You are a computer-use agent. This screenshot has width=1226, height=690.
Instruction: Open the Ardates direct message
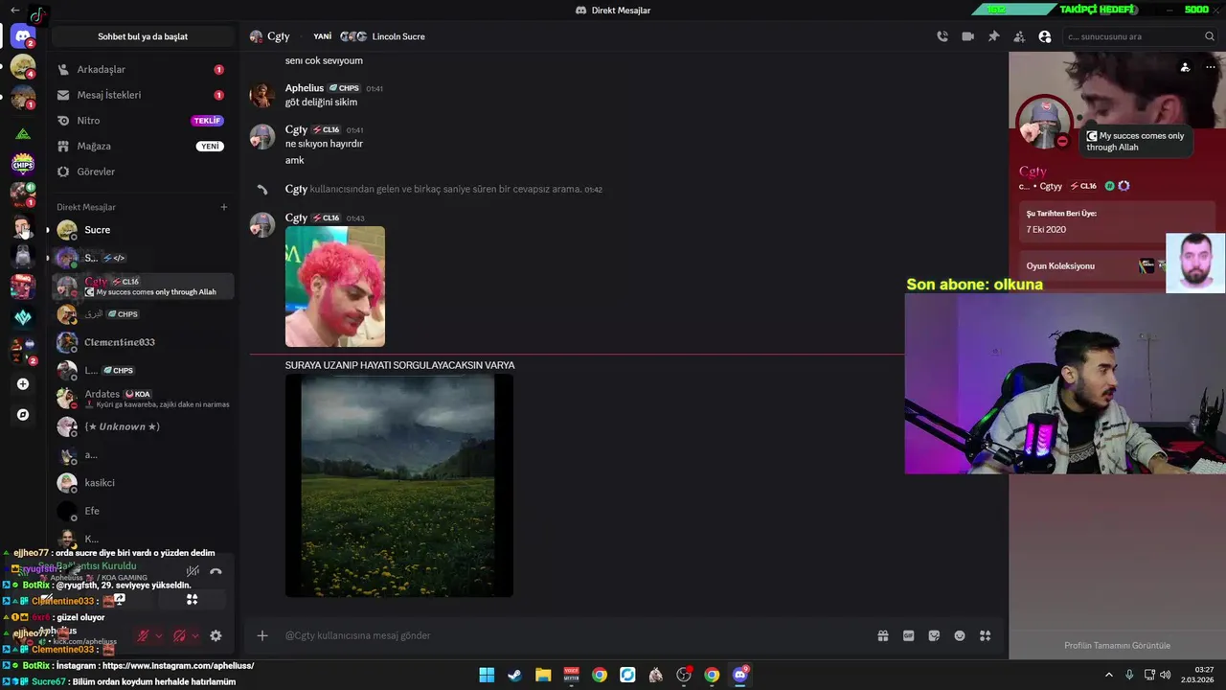[x=141, y=399]
